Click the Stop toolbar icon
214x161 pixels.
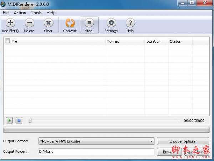pyautogui.click(x=89, y=23)
